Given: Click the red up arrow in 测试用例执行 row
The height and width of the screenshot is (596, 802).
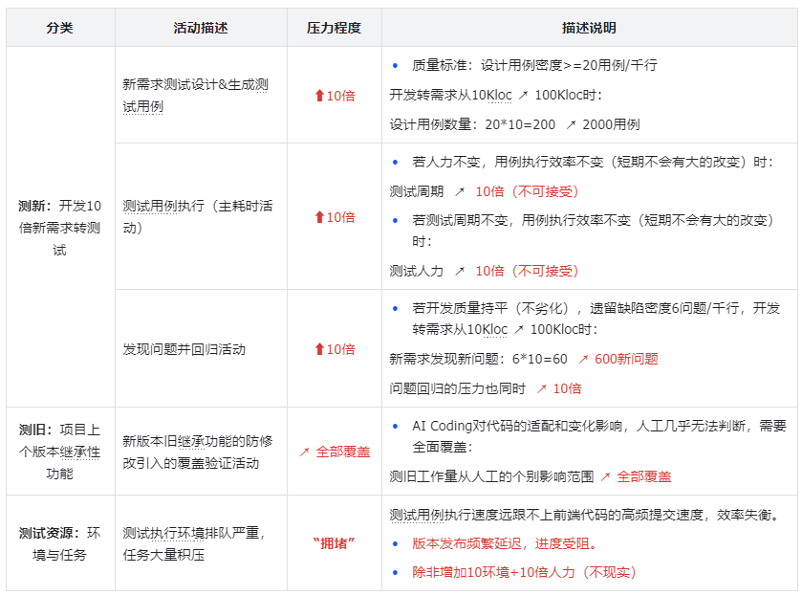Looking at the screenshot, I should [x=319, y=217].
